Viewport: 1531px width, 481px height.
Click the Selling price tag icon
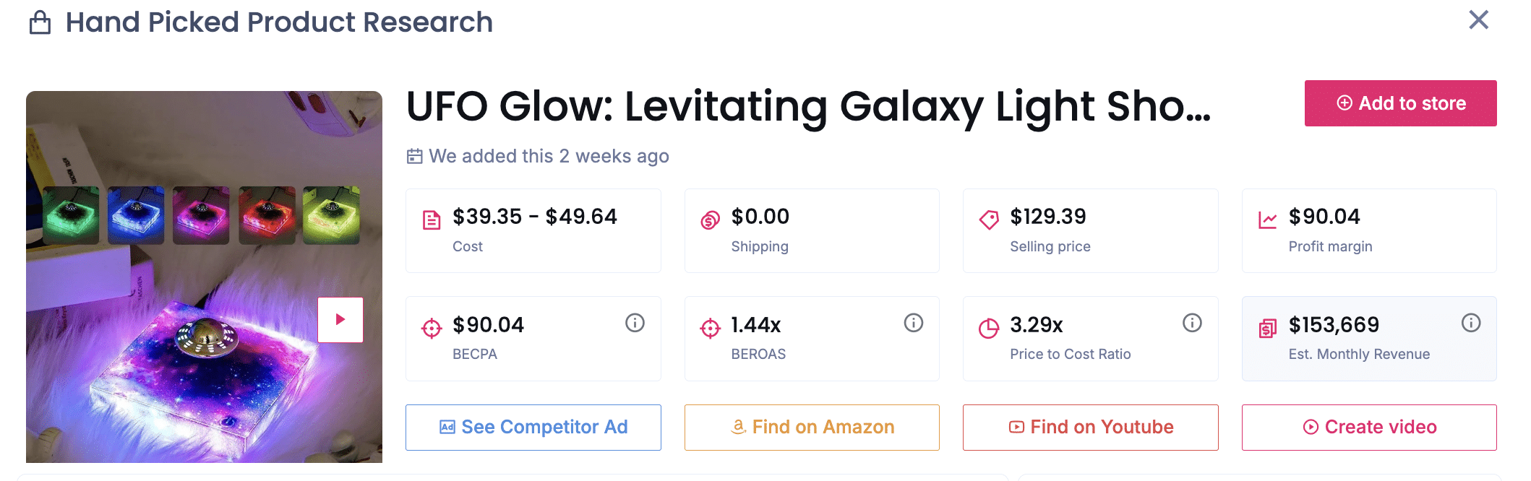(989, 220)
